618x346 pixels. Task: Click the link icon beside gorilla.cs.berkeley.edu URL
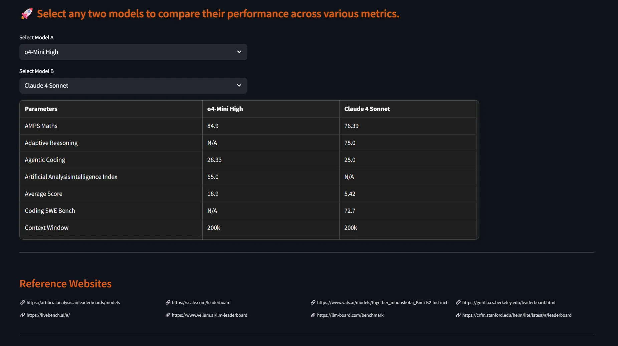click(x=458, y=303)
